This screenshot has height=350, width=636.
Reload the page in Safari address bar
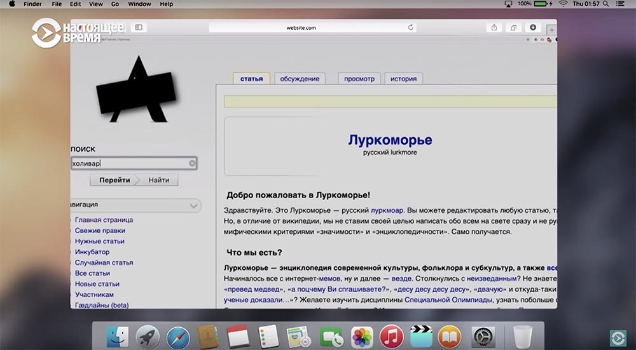tap(410, 27)
